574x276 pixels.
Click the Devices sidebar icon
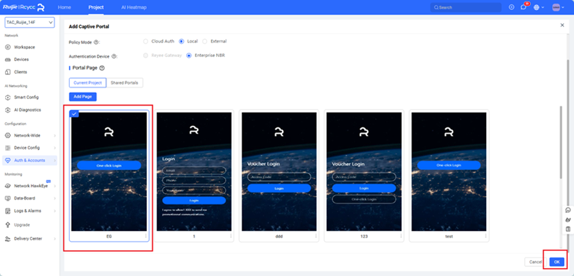click(8, 60)
